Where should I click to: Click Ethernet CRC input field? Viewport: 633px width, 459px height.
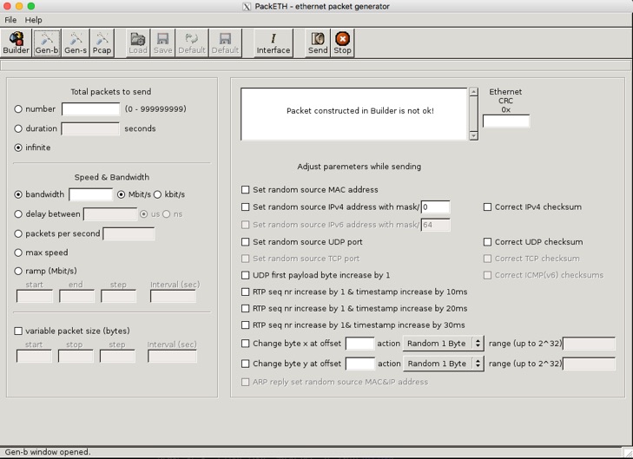pos(506,121)
